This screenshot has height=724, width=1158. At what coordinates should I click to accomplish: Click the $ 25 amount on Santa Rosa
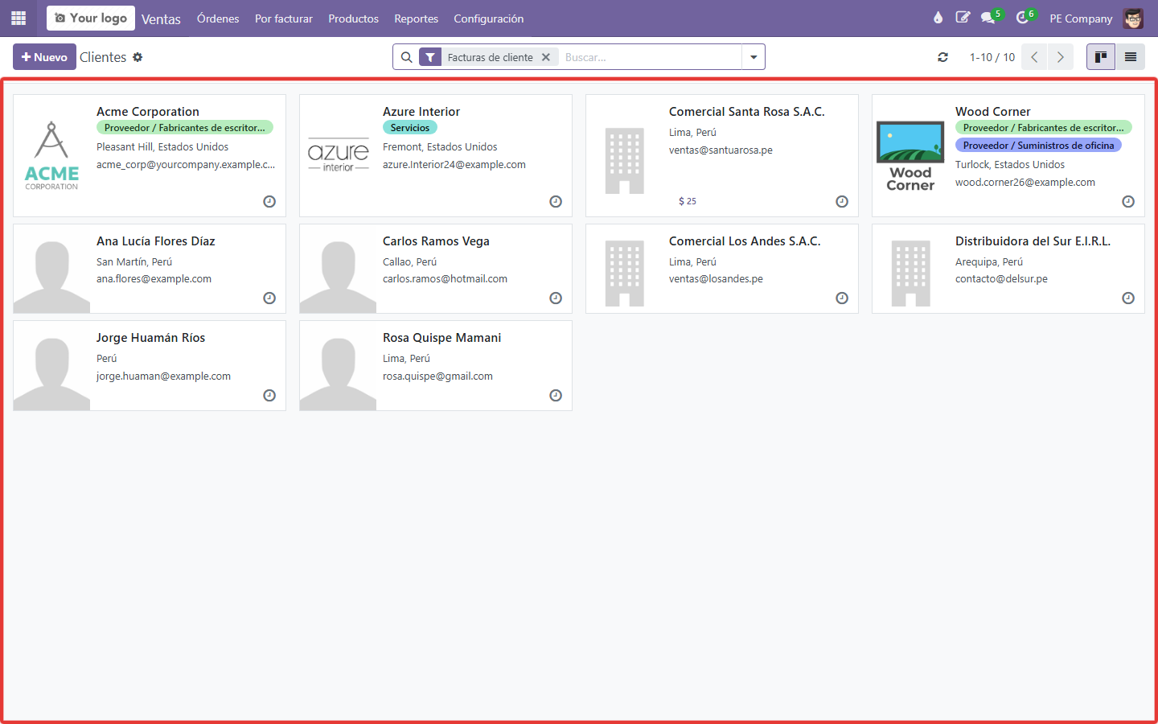coord(688,201)
